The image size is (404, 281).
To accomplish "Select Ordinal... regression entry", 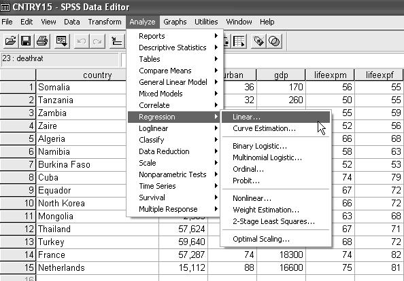I will click(275, 169).
